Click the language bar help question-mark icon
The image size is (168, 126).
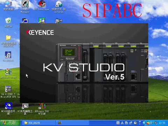tap(135, 123)
